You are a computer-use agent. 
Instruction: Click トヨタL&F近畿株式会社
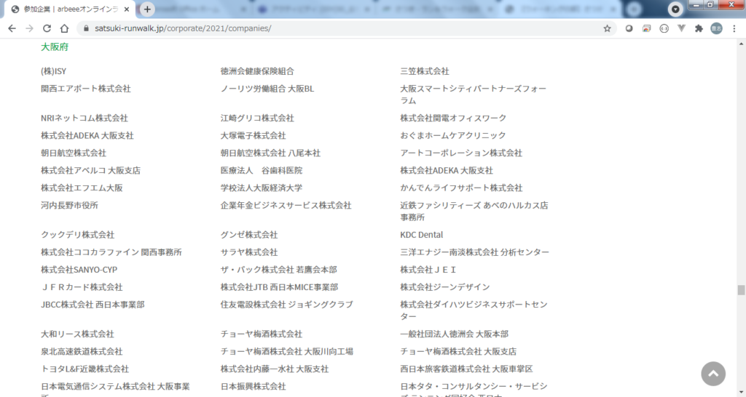[85, 369]
